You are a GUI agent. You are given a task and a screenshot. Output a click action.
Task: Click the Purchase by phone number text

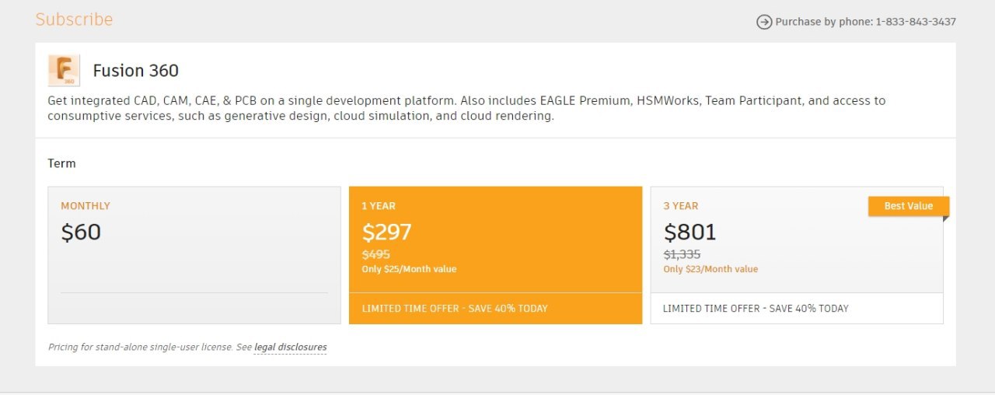(866, 22)
